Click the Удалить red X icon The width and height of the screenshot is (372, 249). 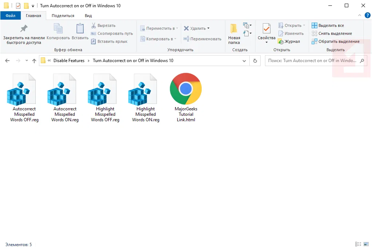(x=186, y=28)
